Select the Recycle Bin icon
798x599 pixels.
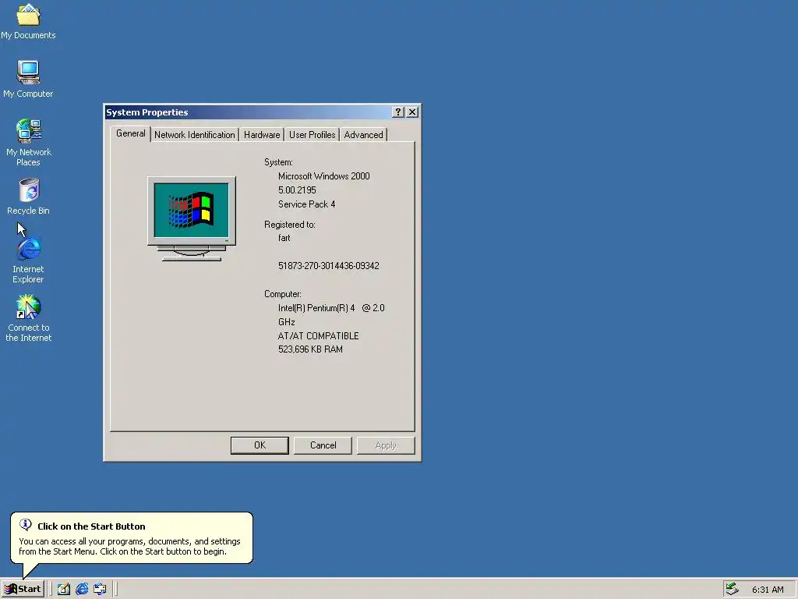pos(29,197)
